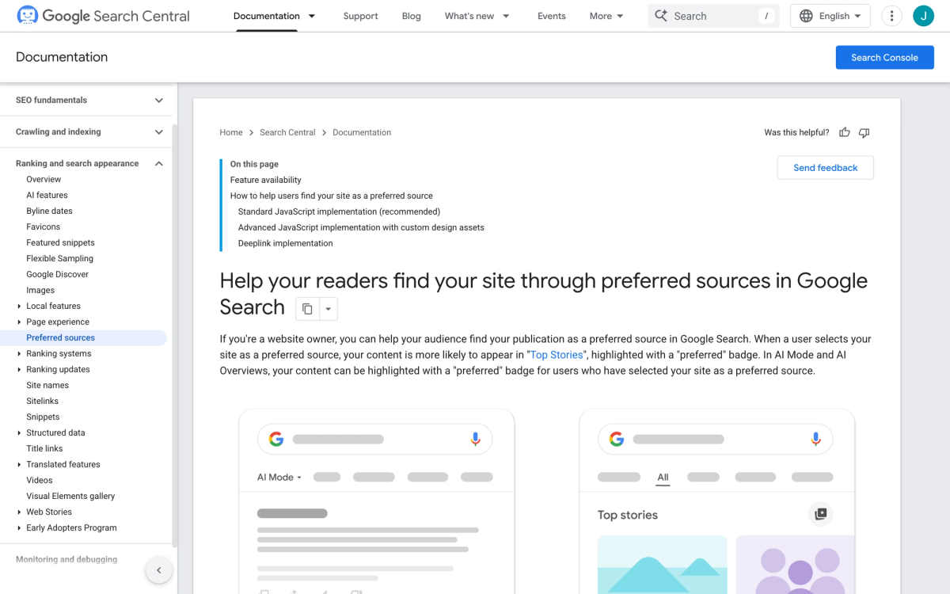This screenshot has width=950, height=594.
Task: Collapse the sidebar with the chevron button
Action: [158, 570]
